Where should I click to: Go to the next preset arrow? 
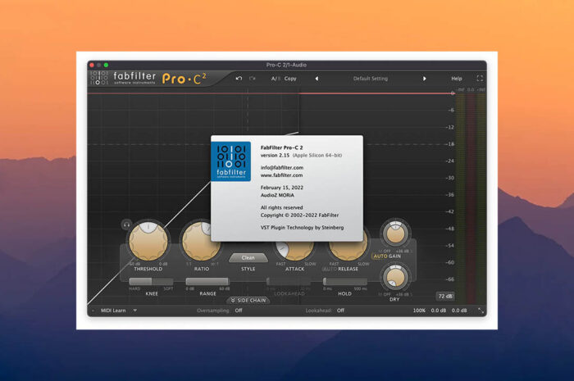[x=424, y=79]
